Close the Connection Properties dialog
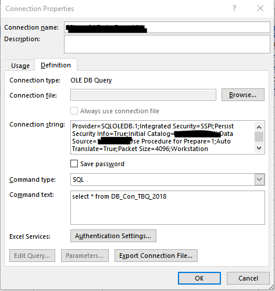The height and width of the screenshot is (291, 275). click(x=260, y=8)
